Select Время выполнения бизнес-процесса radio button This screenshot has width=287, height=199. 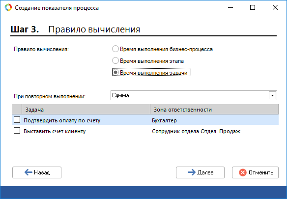coord(115,49)
